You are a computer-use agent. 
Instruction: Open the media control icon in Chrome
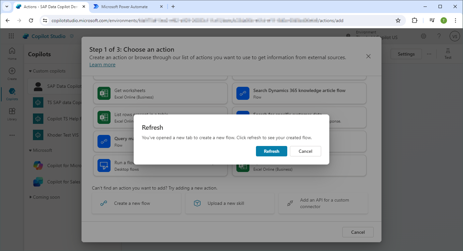(432, 20)
